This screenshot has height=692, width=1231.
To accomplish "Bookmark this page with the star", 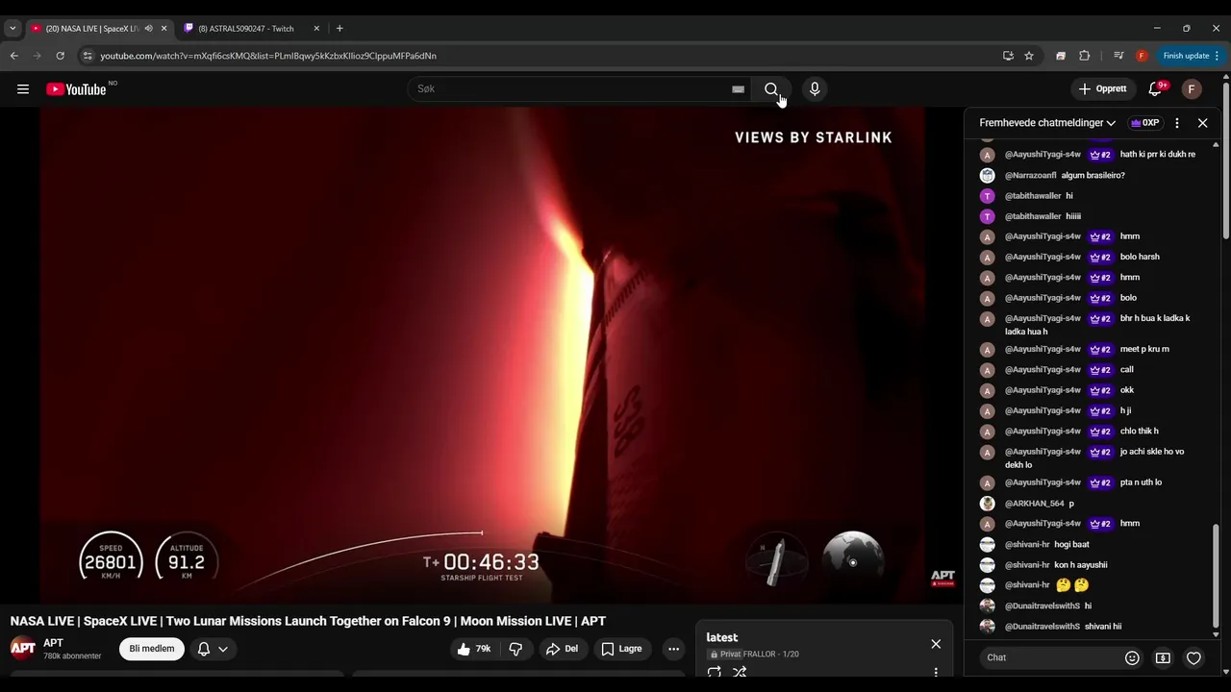I will (1029, 56).
